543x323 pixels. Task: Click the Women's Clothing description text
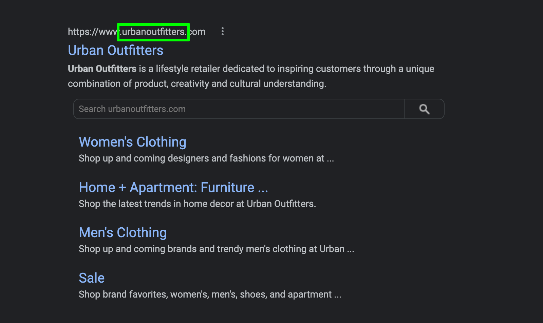click(x=206, y=158)
